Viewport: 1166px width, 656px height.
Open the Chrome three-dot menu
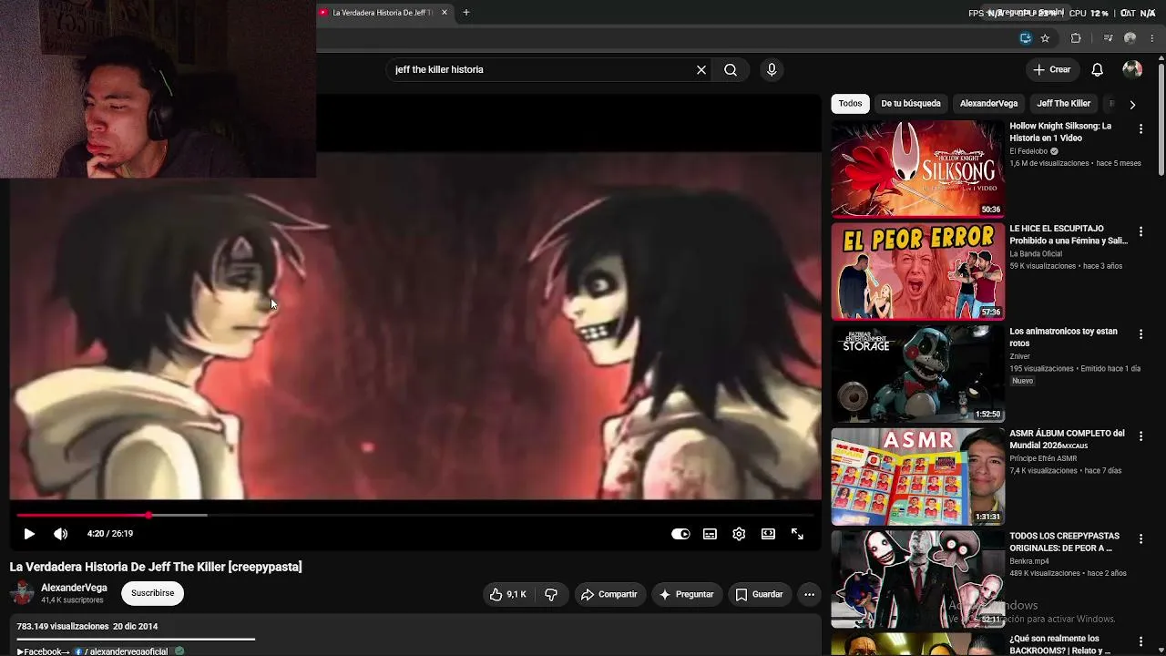coord(1153,38)
